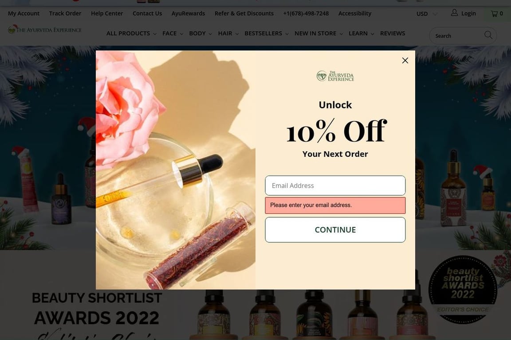
Task: Click The Ayurveda Experience header logo
Action: (x=45, y=30)
